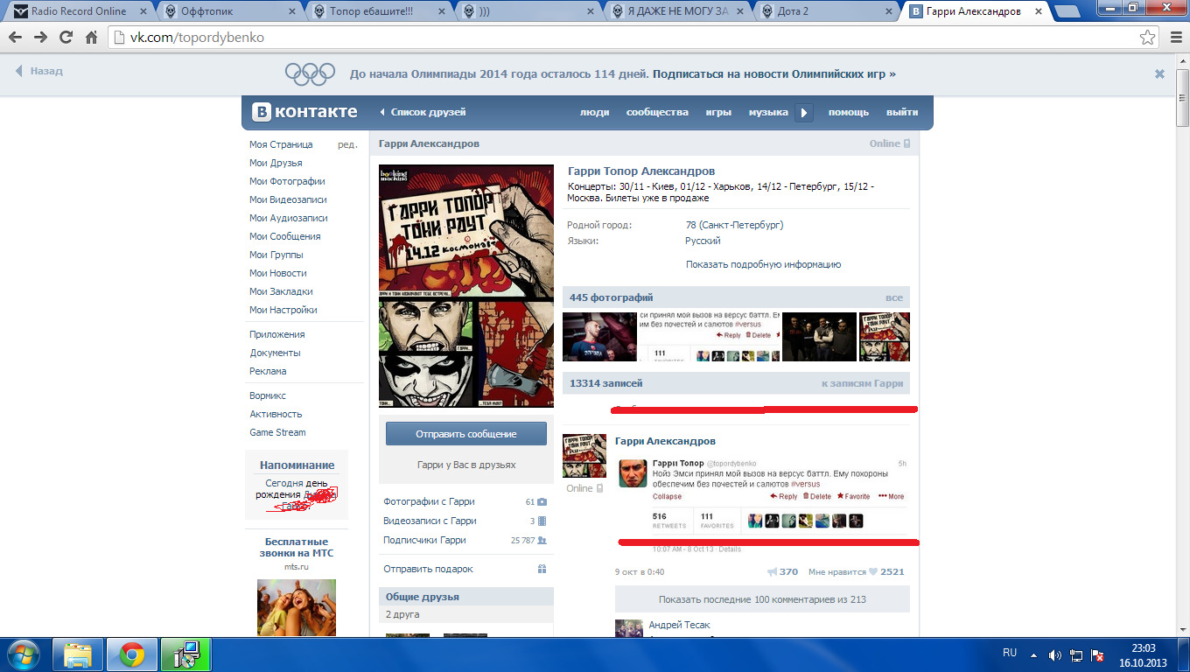Open the first photo thumbnail of man in blue
Viewport: 1190px width, 672px height.
coord(599,337)
